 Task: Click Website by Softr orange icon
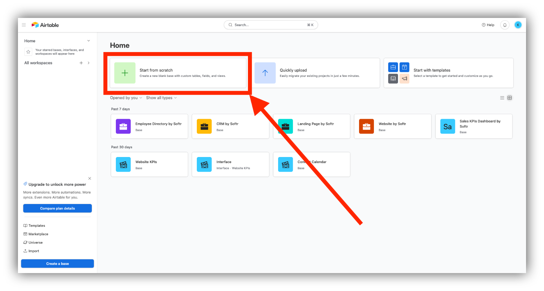point(367,126)
